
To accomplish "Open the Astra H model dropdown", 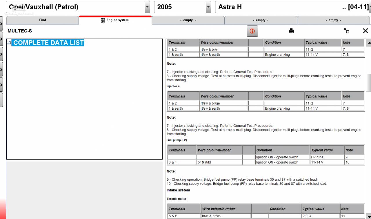I will 370,7.
